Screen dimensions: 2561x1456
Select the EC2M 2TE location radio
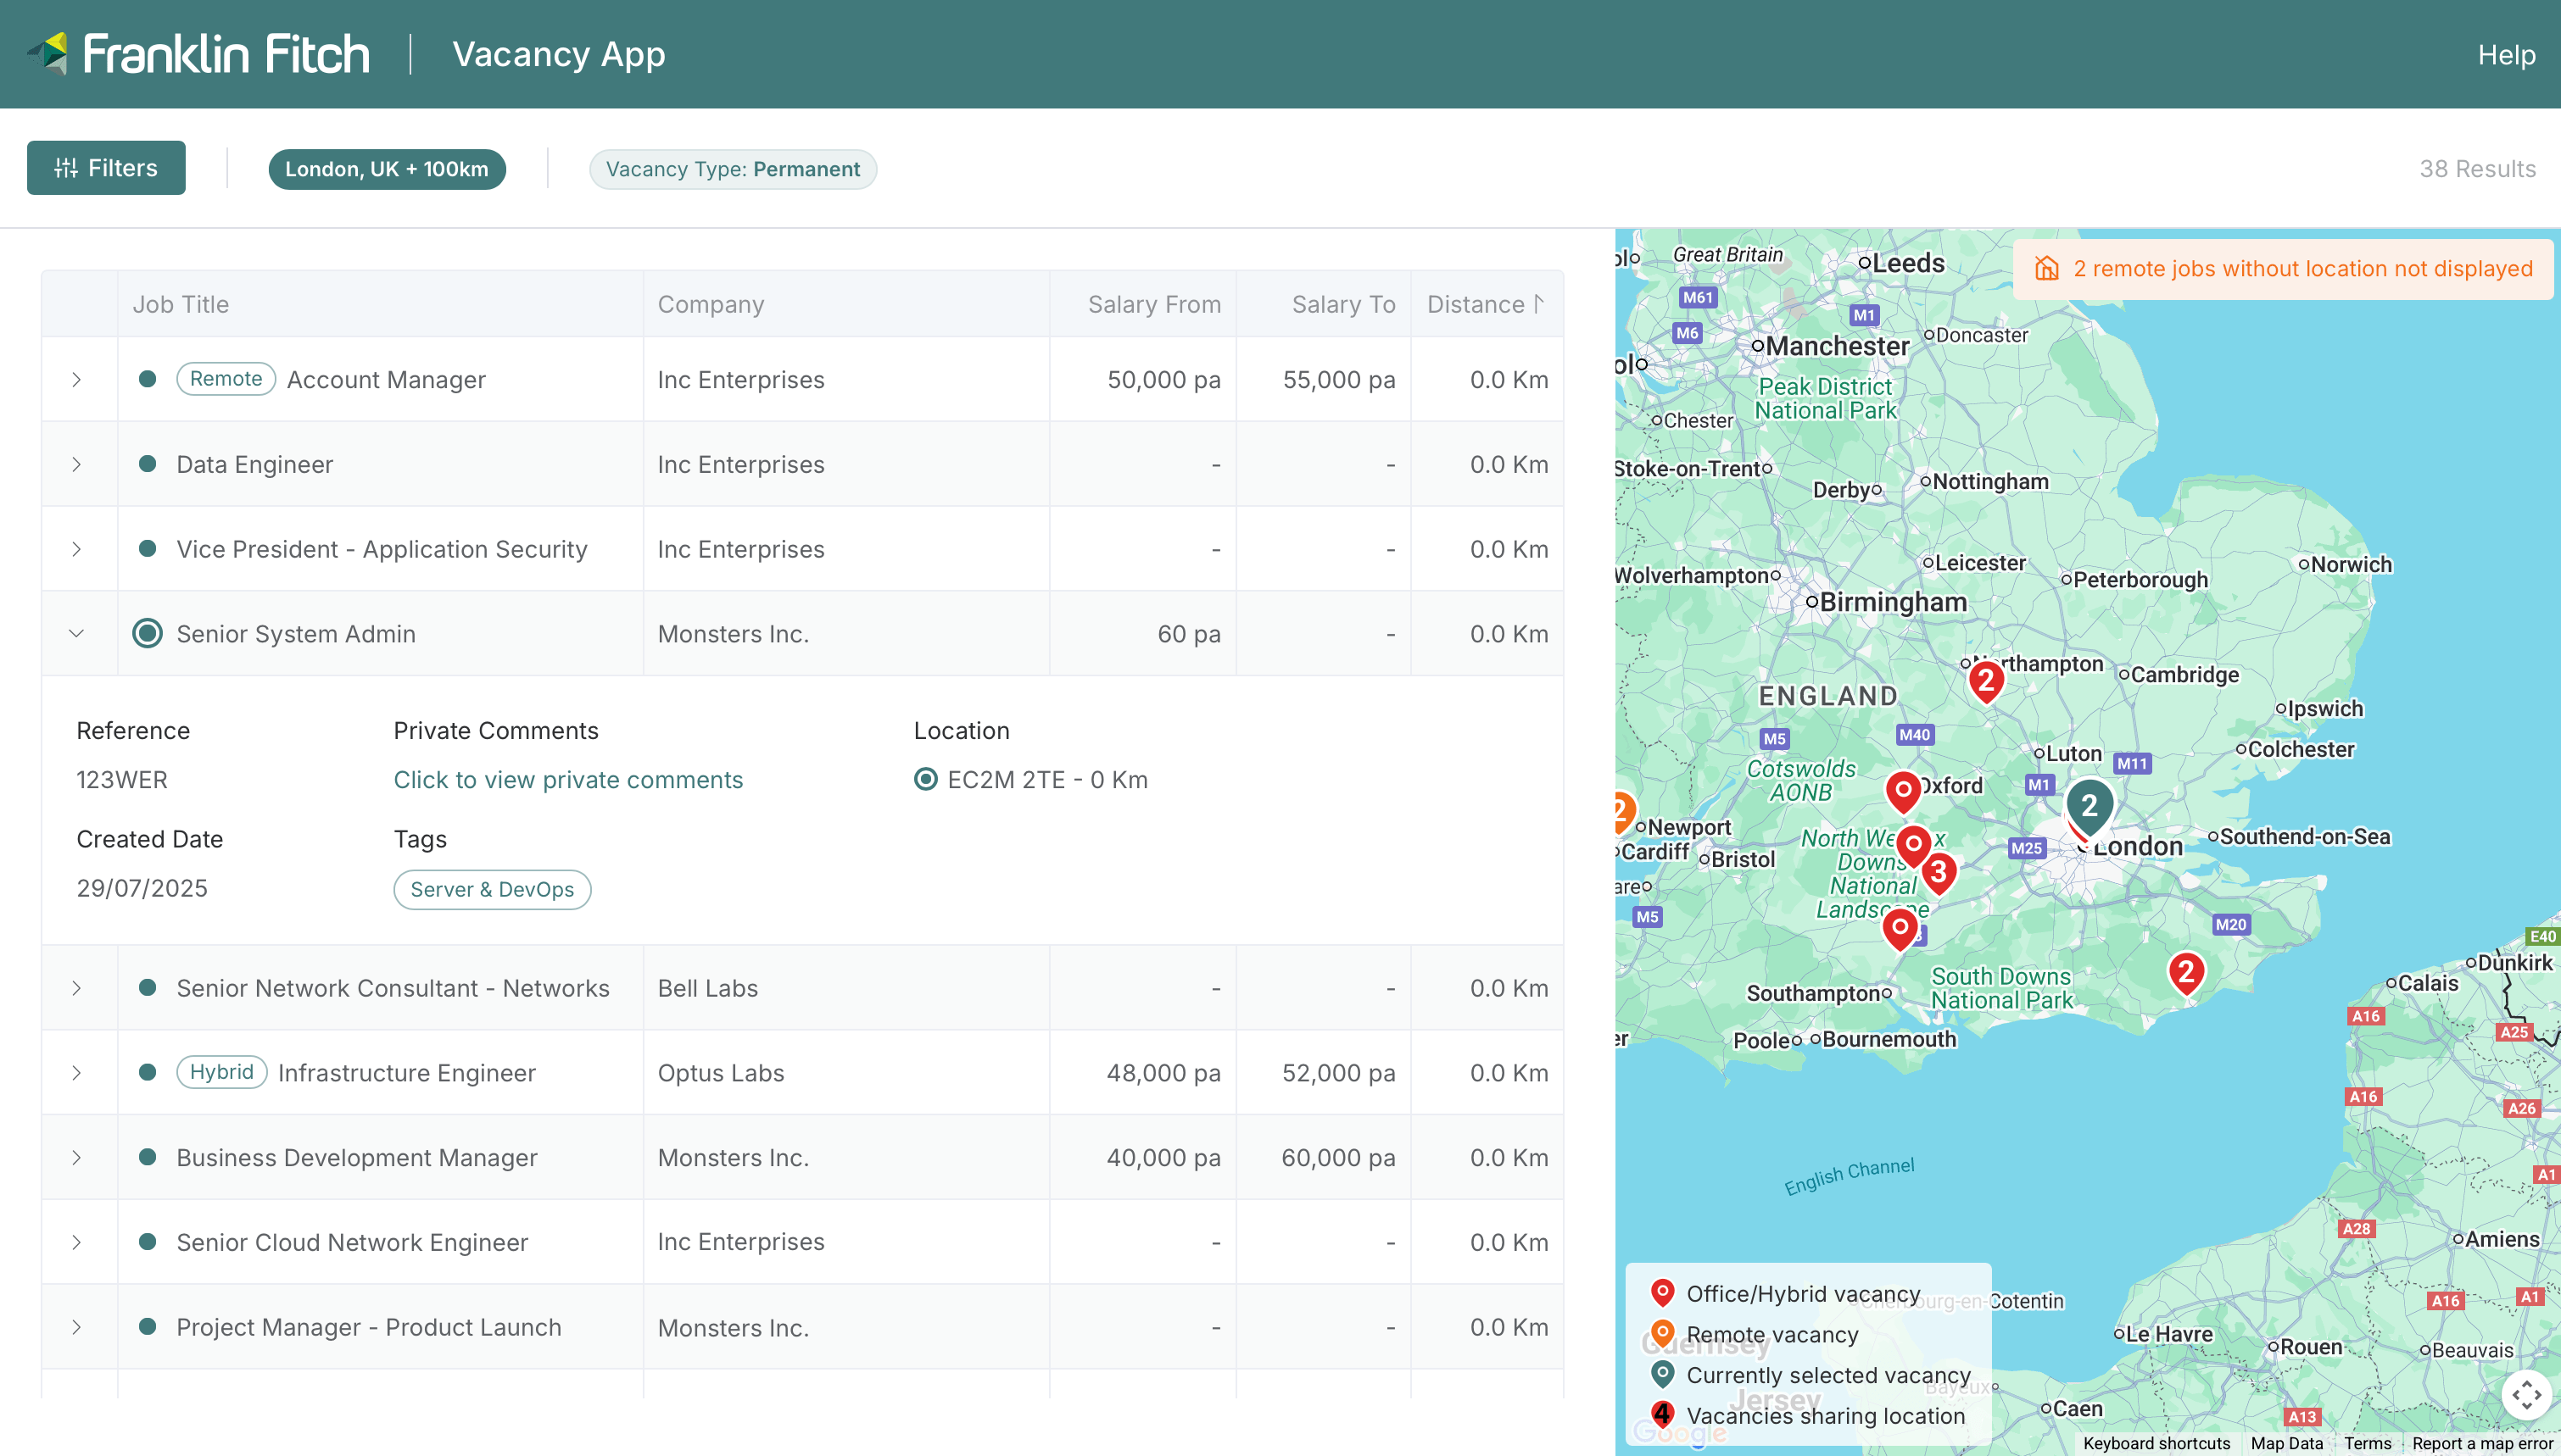point(925,779)
